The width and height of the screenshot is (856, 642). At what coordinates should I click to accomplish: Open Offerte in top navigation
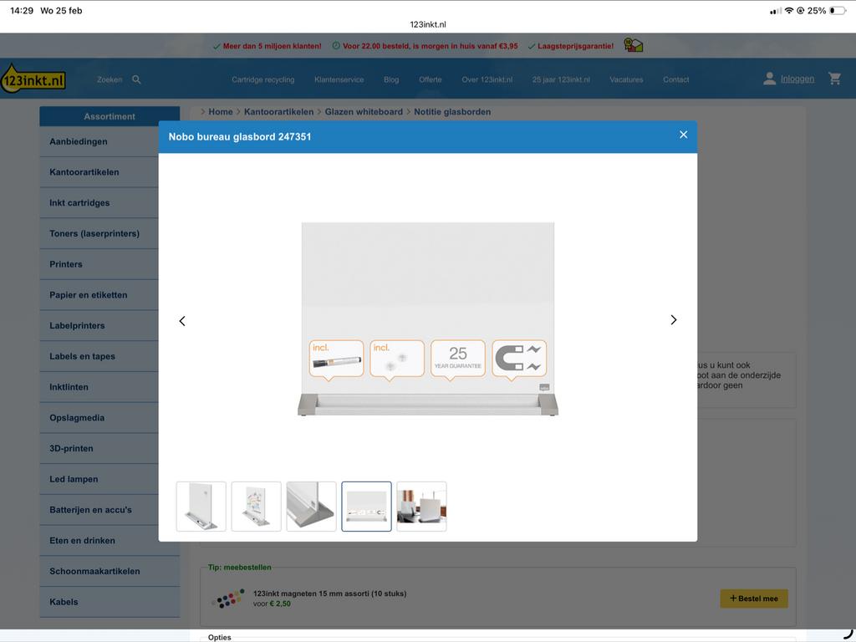click(x=431, y=79)
